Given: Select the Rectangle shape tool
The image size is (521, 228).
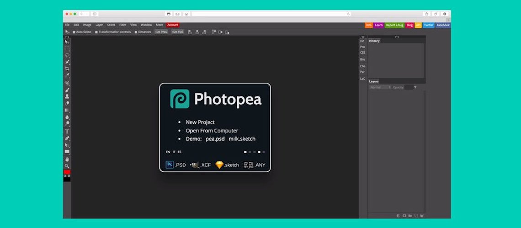Looking at the screenshot, I should point(67,152).
